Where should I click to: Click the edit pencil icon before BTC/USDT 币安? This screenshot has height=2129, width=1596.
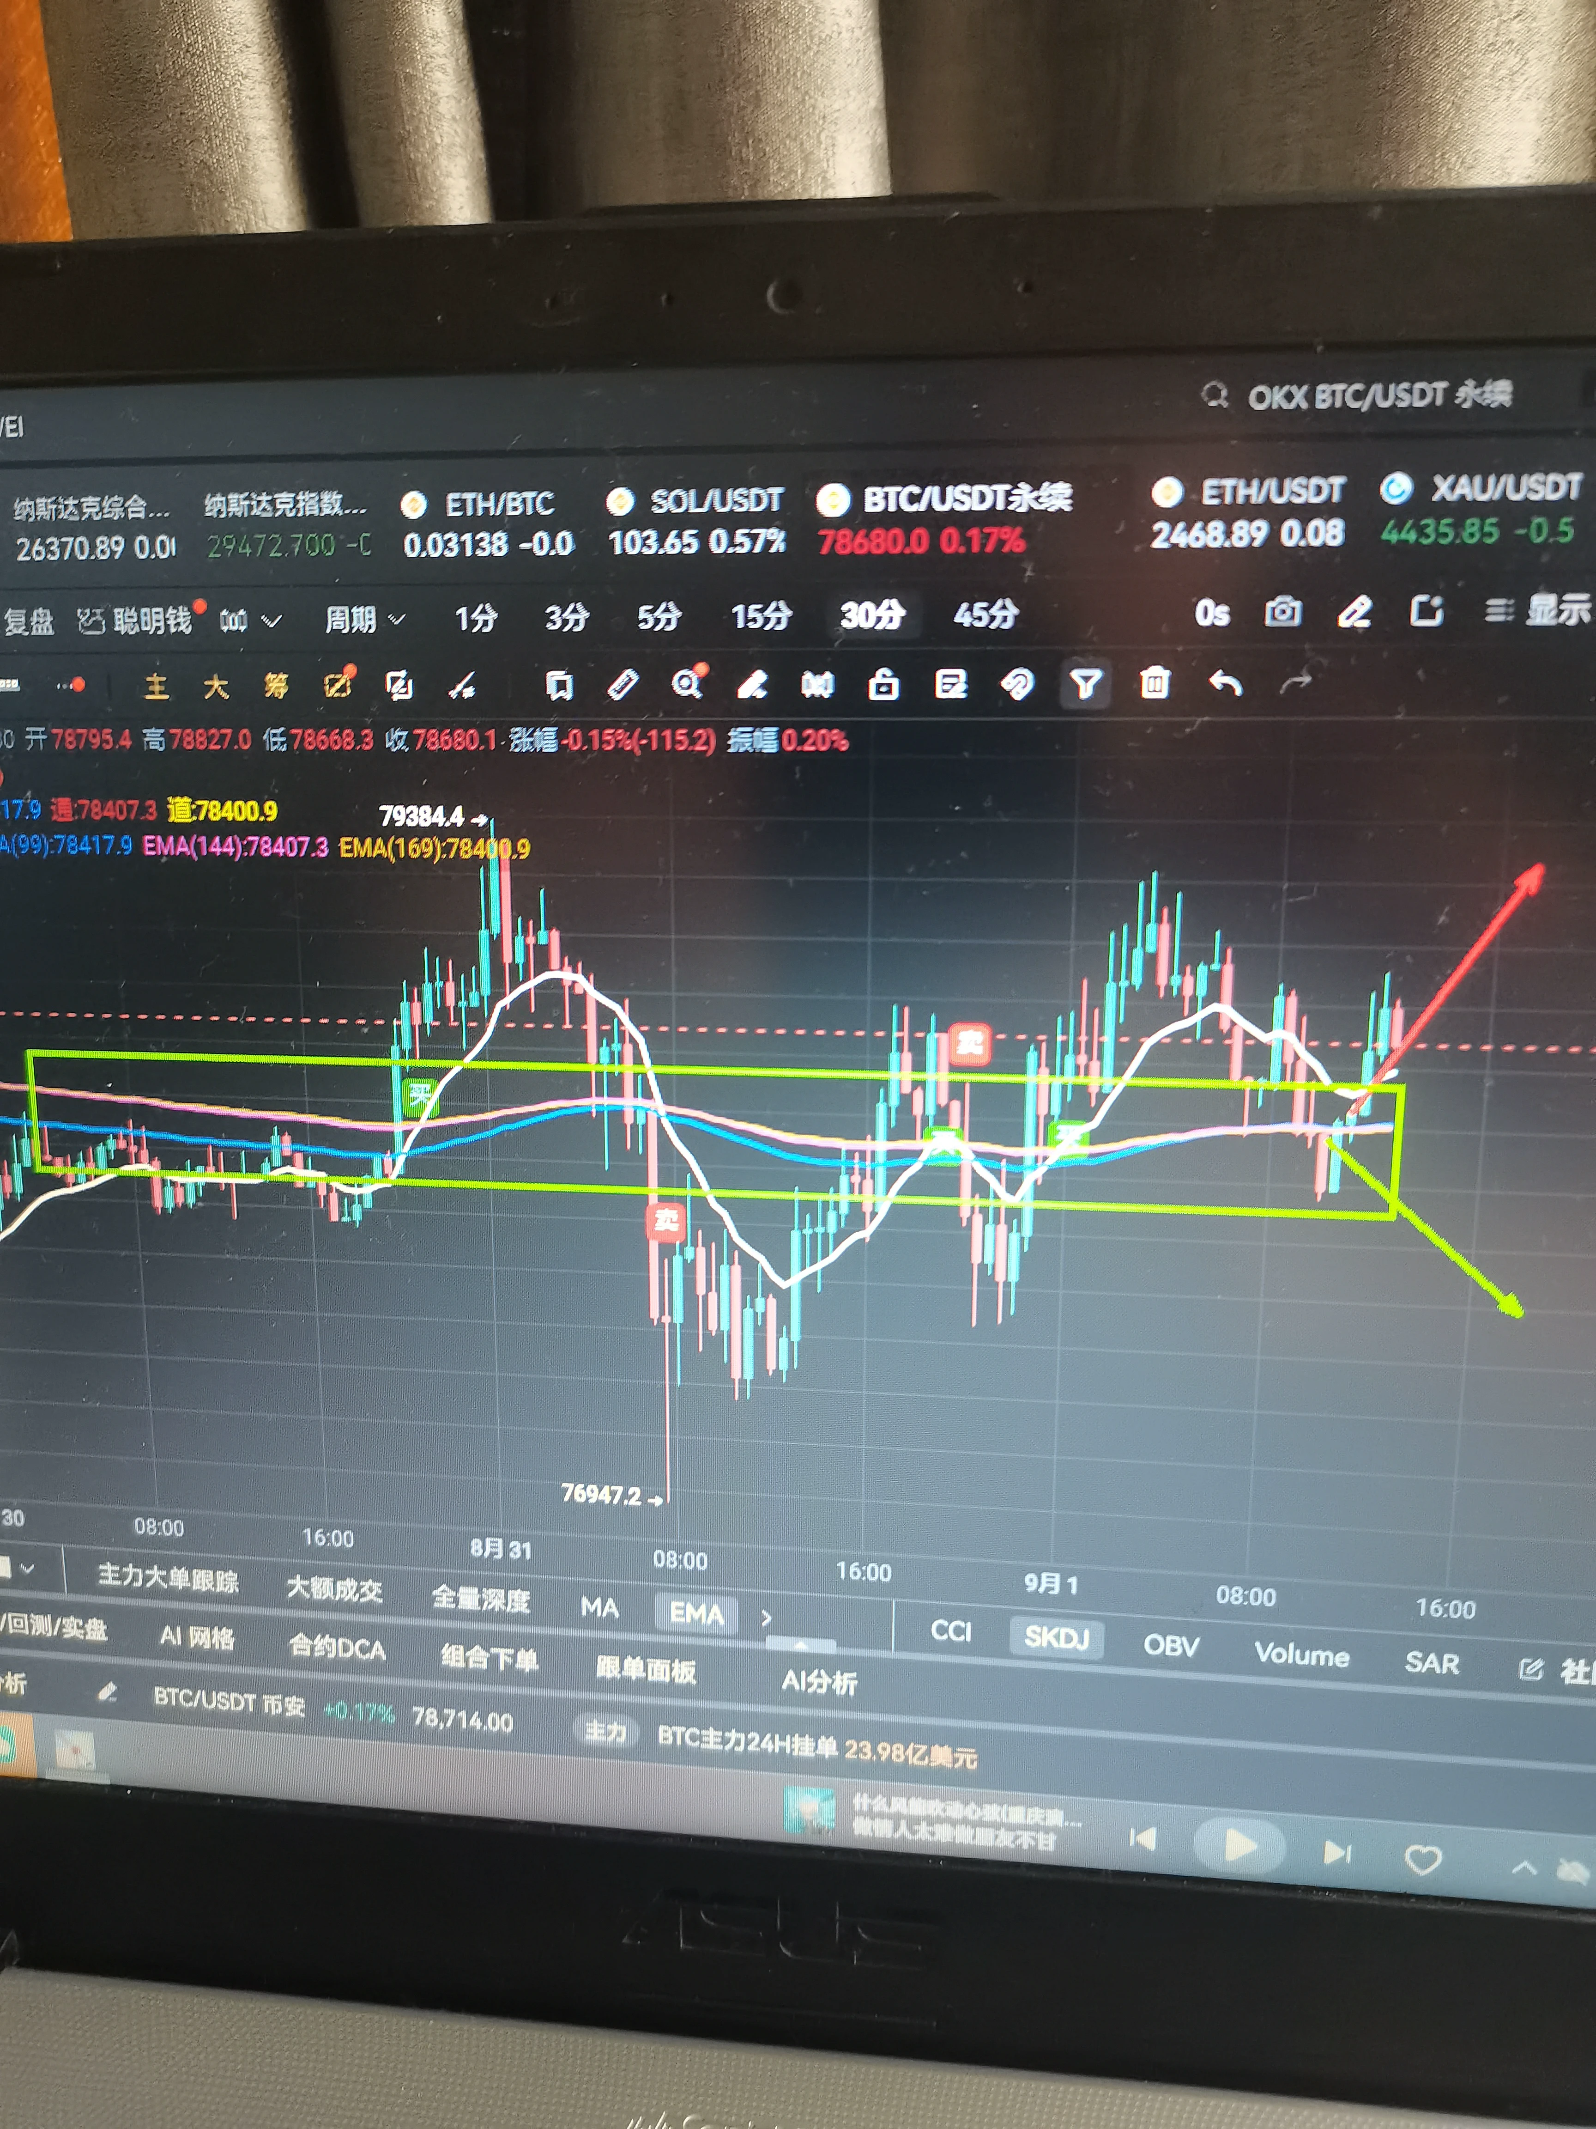tap(108, 1692)
